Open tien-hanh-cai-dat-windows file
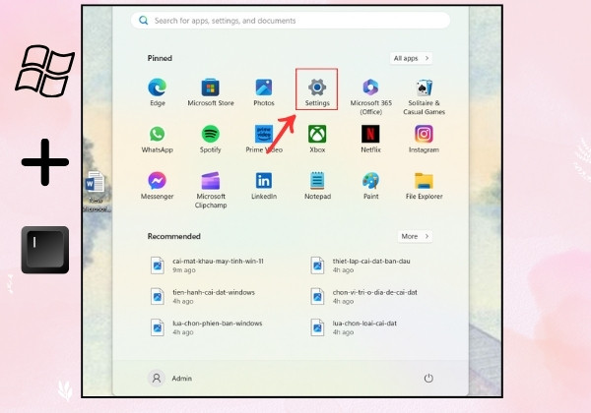This screenshot has height=413, width=591. coord(203,296)
